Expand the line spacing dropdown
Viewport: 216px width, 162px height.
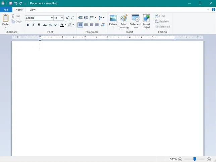tap(102, 18)
